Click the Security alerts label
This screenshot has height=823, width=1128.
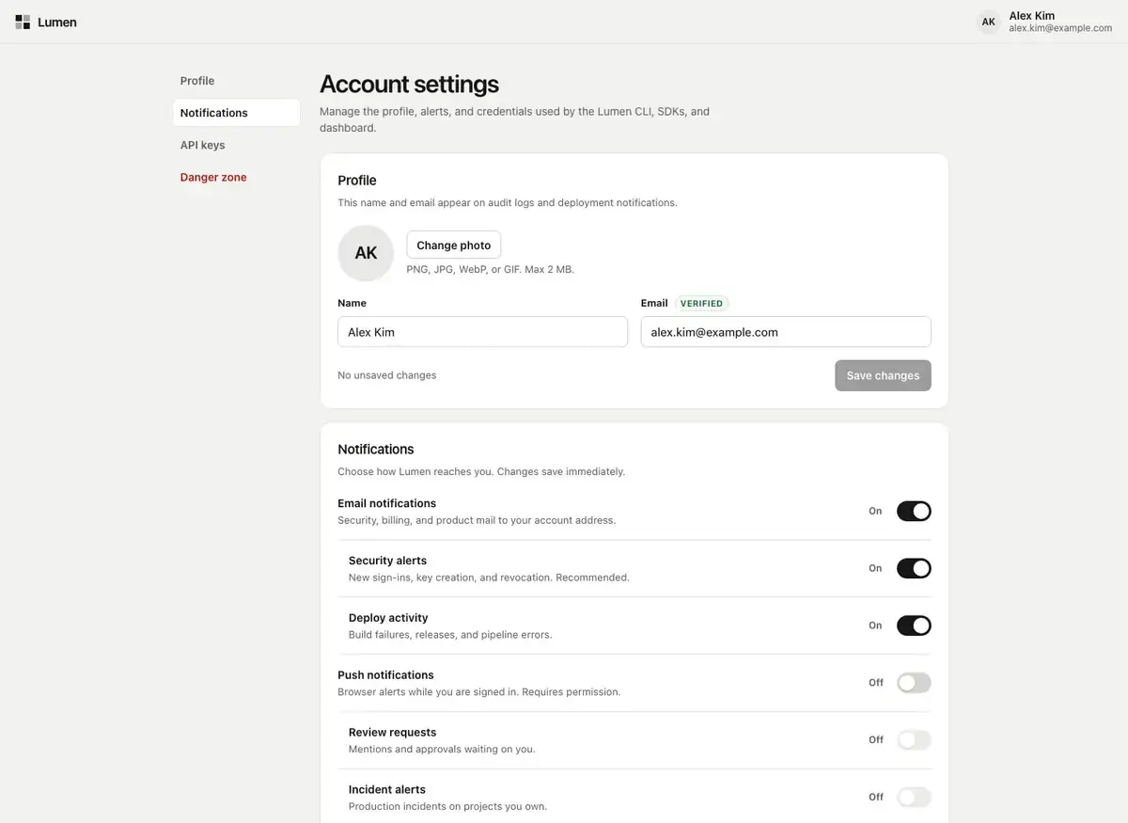tap(387, 561)
